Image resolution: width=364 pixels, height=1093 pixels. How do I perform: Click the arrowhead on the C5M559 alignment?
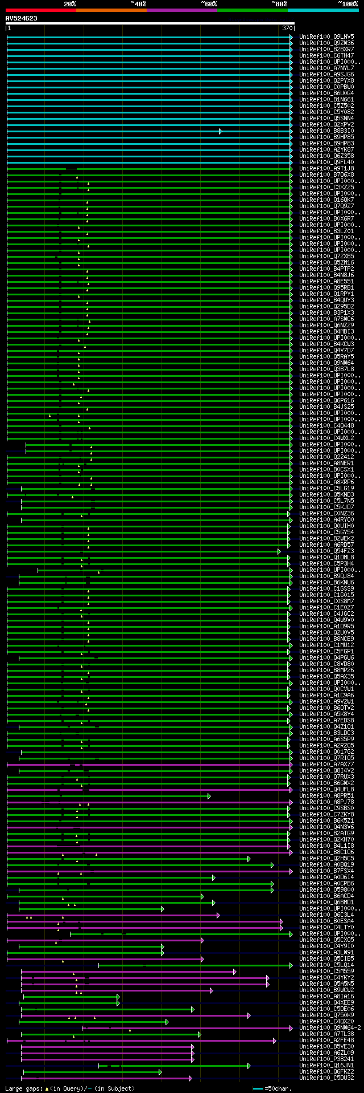tap(235, 972)
